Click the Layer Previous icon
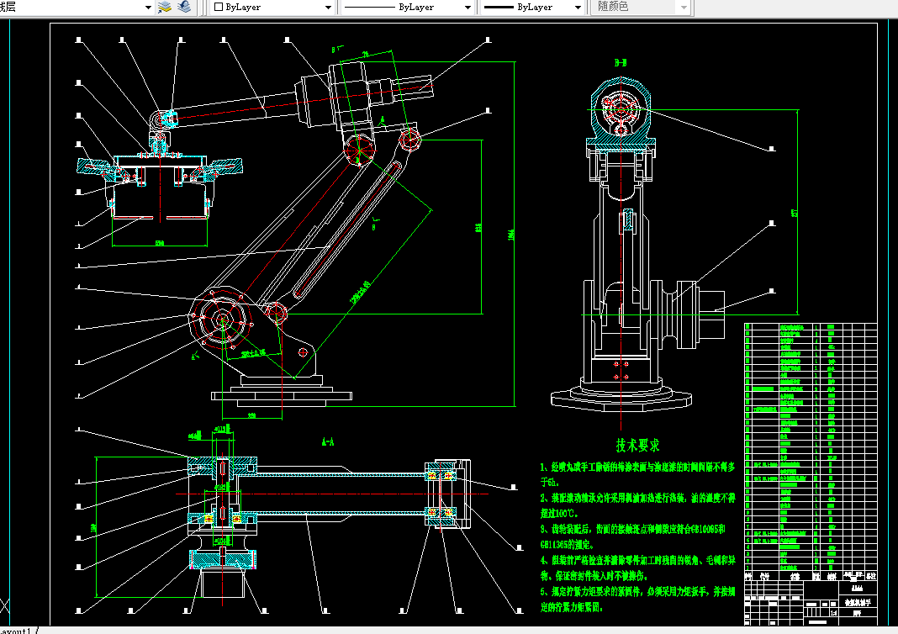The image size is (898, 634). click(184, 7)
